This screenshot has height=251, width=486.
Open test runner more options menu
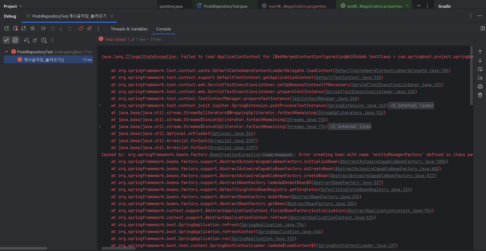52,40
